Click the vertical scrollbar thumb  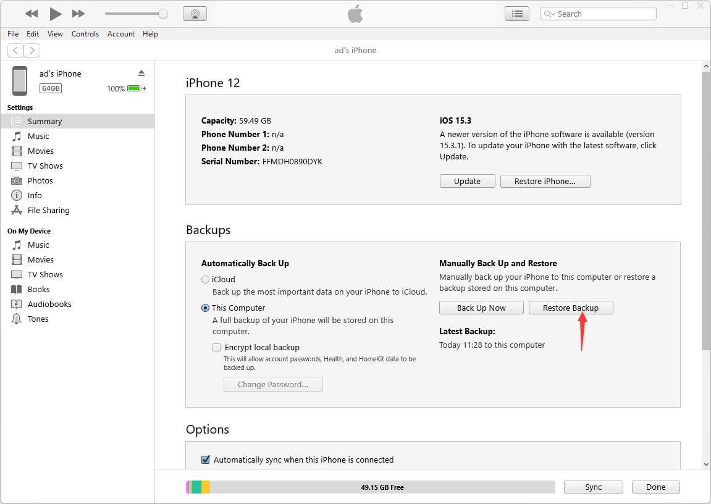[x=706, y=211]
